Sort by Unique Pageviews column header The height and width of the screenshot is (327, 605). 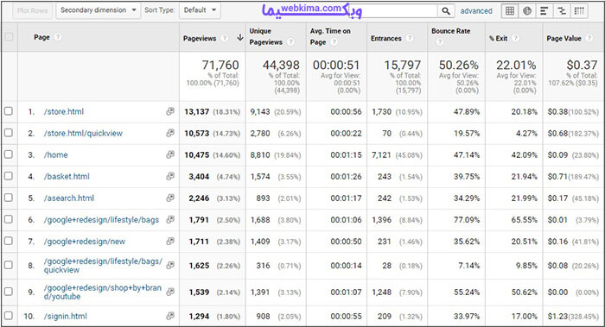tap(266, 36)
